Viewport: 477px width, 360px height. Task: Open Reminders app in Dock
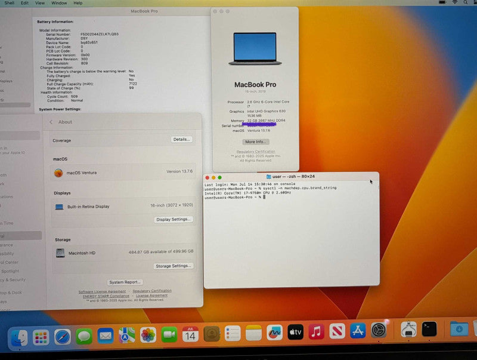233,333
